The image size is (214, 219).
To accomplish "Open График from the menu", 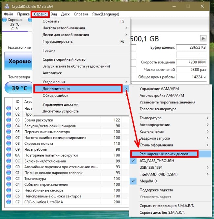I will [81, 51].
